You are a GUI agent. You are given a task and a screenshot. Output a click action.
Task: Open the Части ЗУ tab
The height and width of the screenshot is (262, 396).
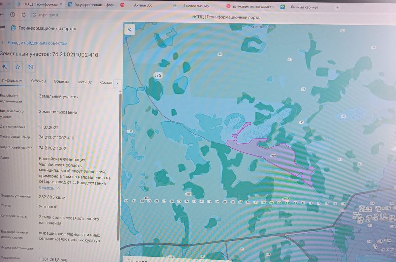84,82
